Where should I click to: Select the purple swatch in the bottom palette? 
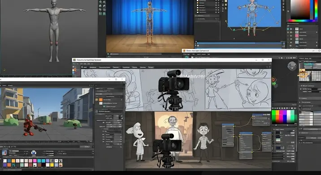click(x=5, y=165)
